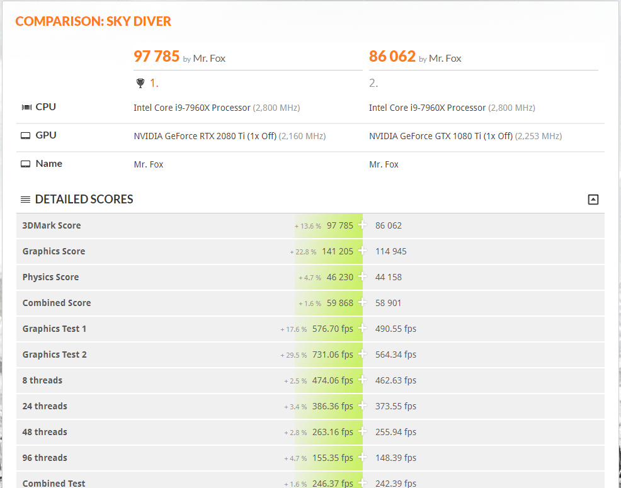621x488 pixels.
Task: Click the Graphics Test 1 label
Action: click(54, 328)
